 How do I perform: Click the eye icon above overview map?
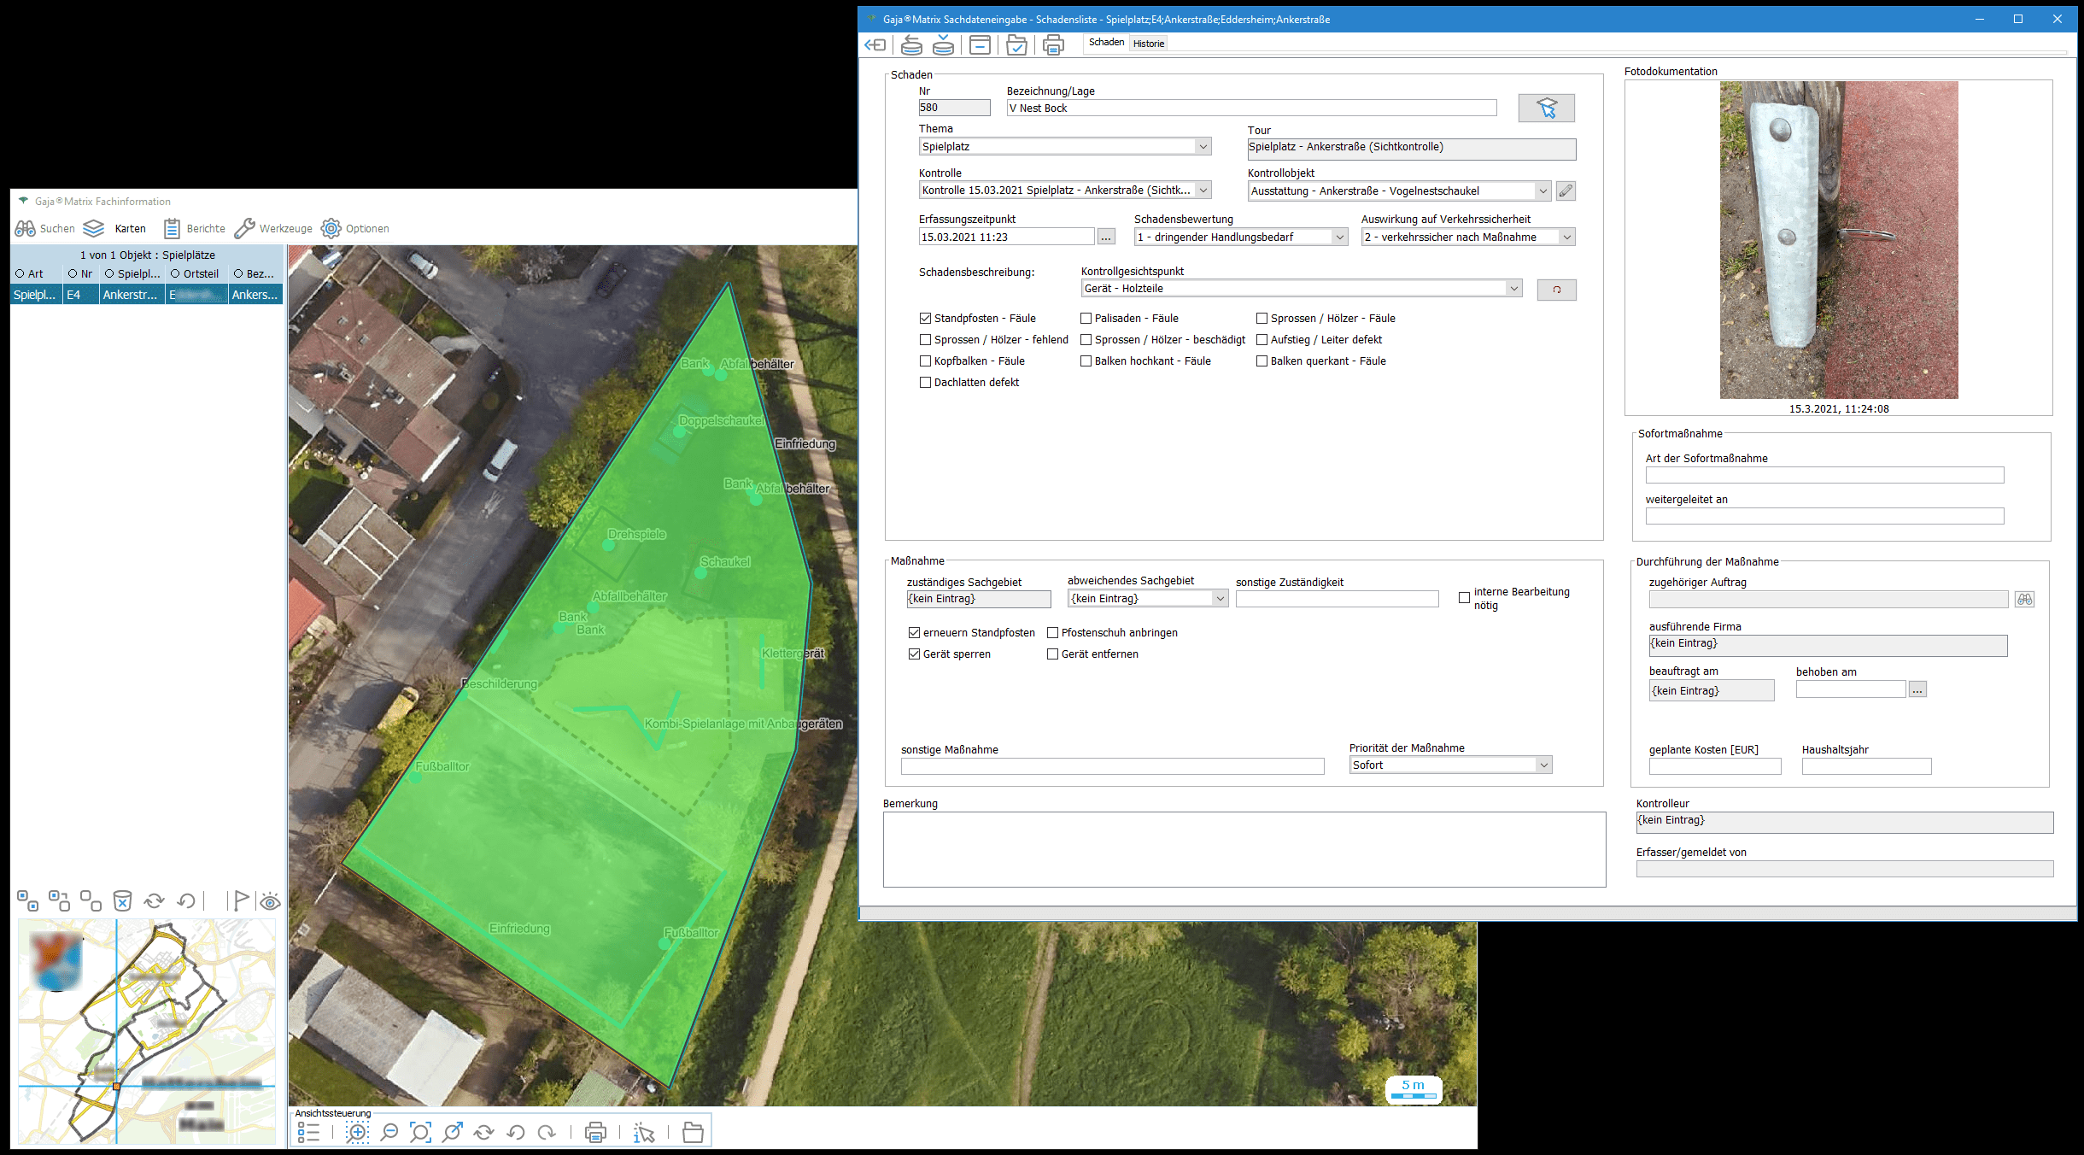point(270,901)
